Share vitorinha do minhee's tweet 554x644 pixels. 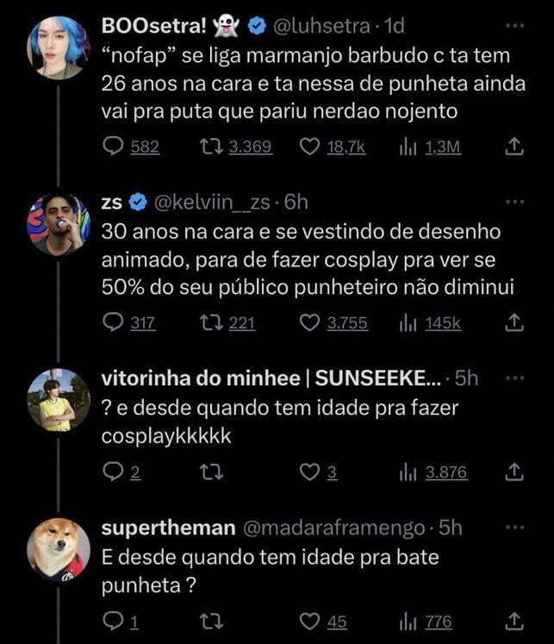click(514, 472)
